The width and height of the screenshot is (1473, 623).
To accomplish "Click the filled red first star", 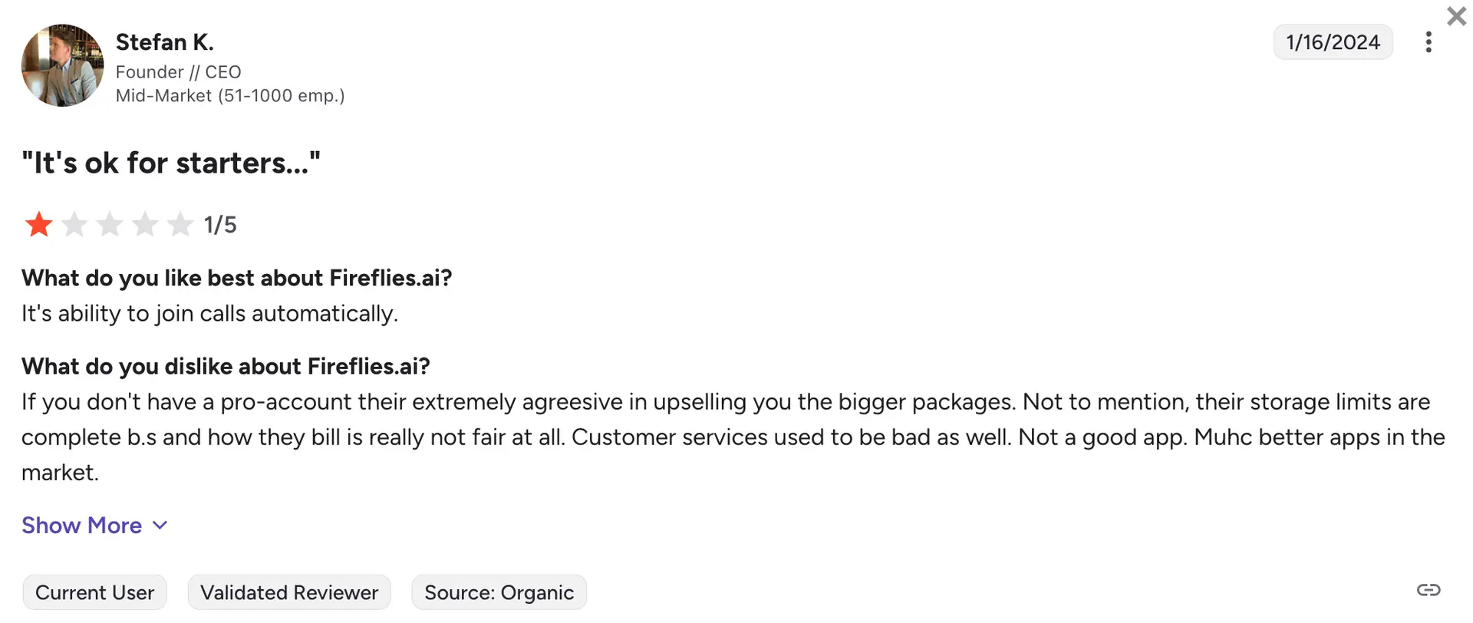I will pyautogui.click(x=38, y=225).
